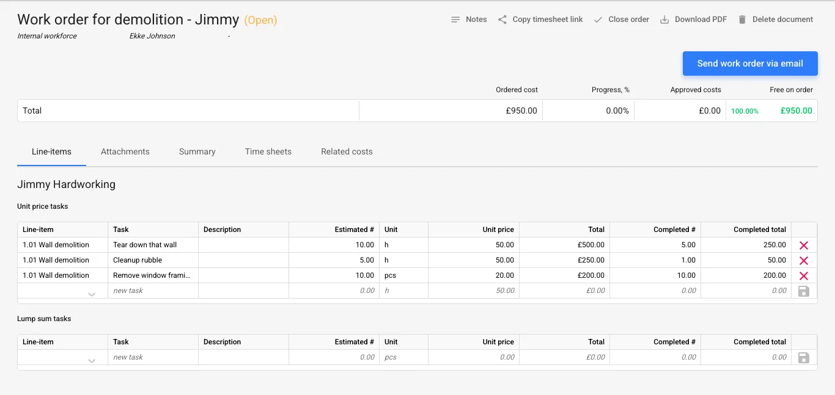Click the 'Cleanup rubble' task cell
835x395 pixels.
coord(153,260)
